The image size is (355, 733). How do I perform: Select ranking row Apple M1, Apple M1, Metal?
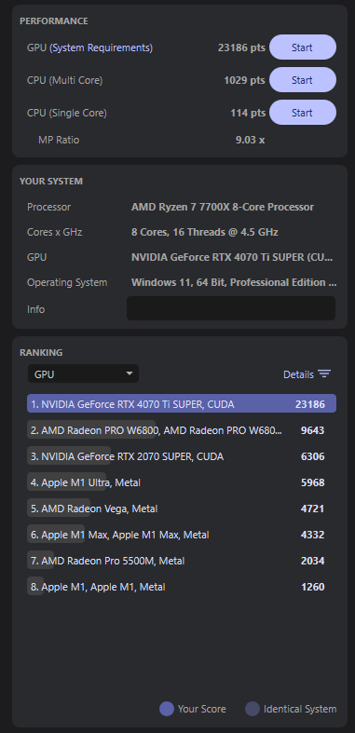pyautogui.click(x=182, y=587)
